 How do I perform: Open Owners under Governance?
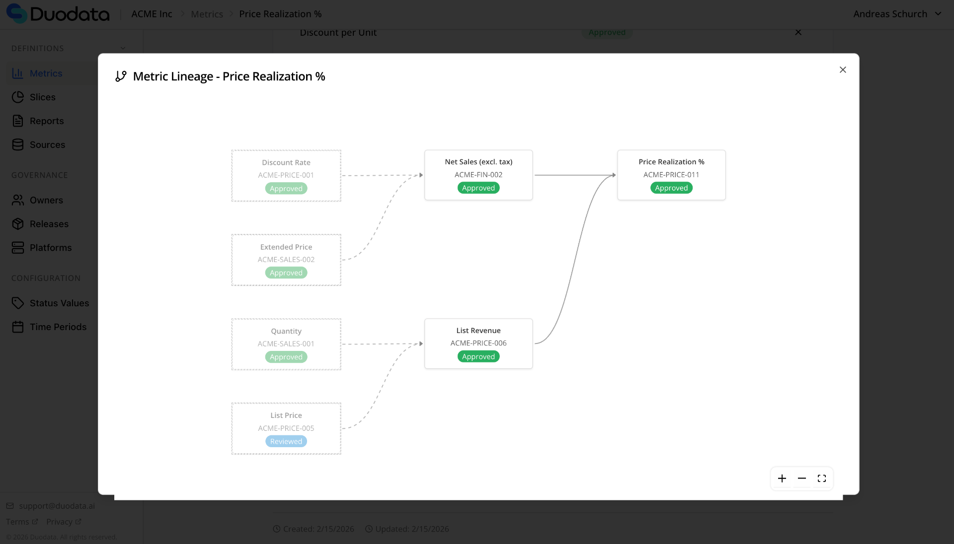(18, 200)
